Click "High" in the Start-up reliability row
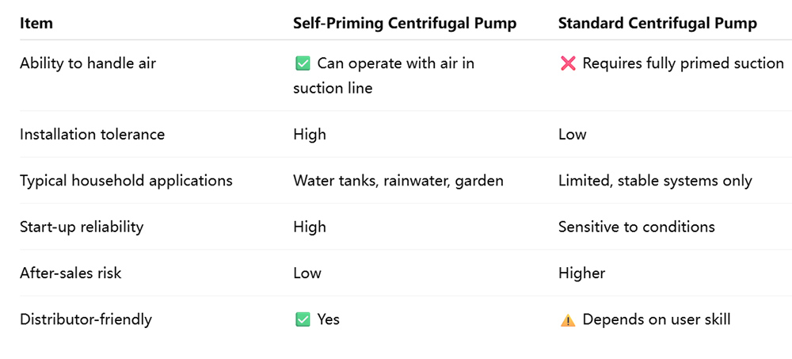792x359 pixels. coord(309,227)
